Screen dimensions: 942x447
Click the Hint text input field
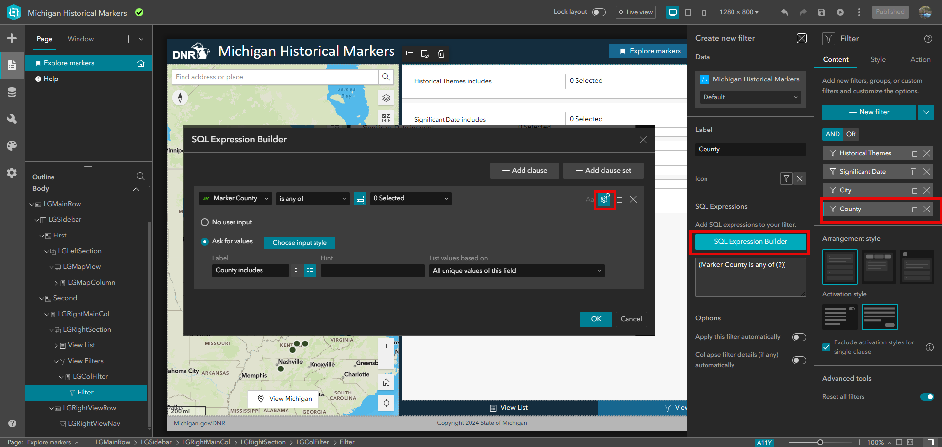[x=372, y=271]
